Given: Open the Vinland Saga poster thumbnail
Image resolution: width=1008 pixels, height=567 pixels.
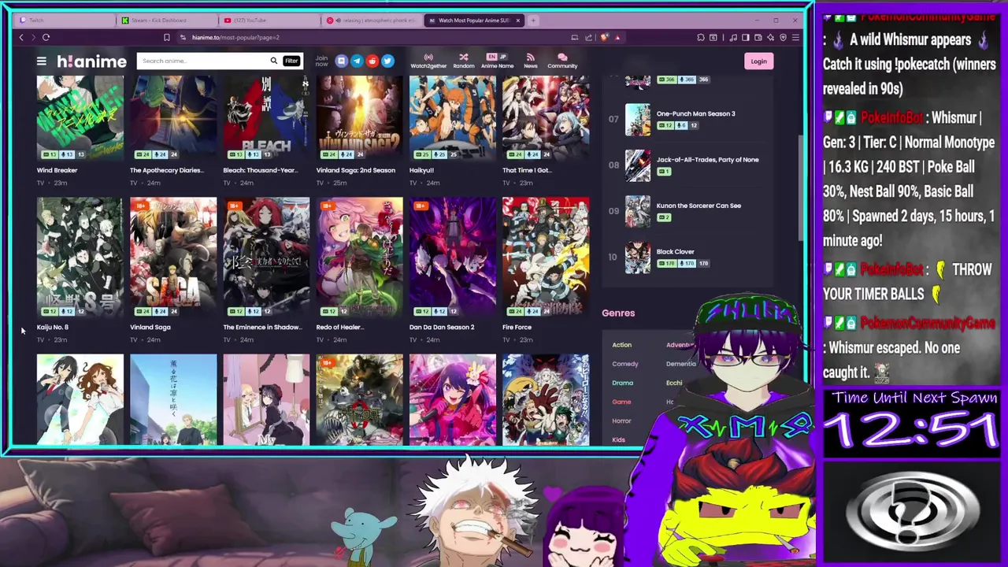Looking at the screenshot, I should click(x=172, y=257).
